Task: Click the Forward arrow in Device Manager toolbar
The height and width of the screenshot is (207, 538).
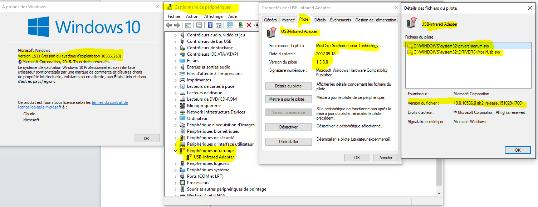Action: tap(177, 25)
